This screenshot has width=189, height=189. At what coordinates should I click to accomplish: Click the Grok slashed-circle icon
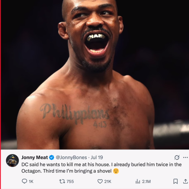point(177,157)
